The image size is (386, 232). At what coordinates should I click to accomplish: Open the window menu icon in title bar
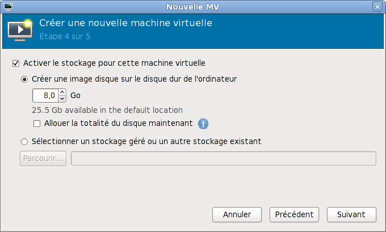pyautogui.click(x=8, y=6)
